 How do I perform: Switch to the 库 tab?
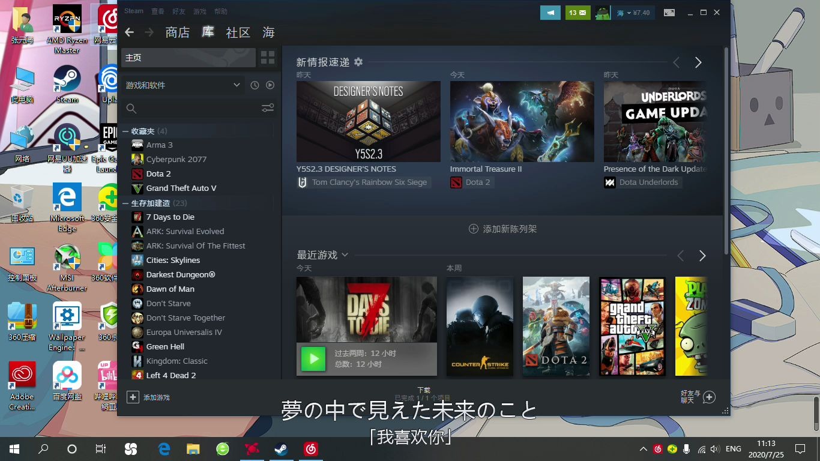click(x=208, y=32)
